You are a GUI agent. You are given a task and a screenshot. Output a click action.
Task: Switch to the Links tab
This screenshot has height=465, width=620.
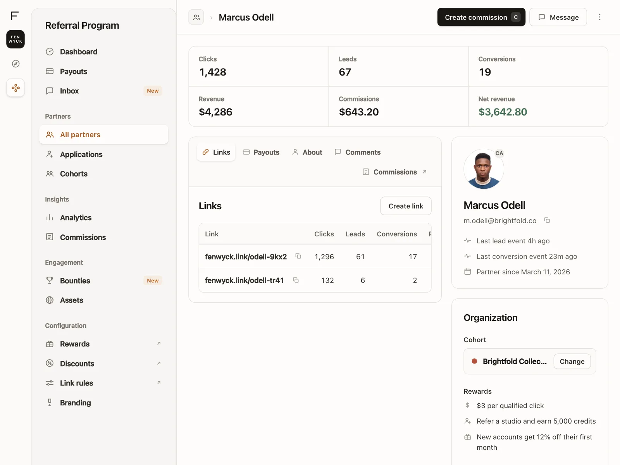click(x=216, y=152)
